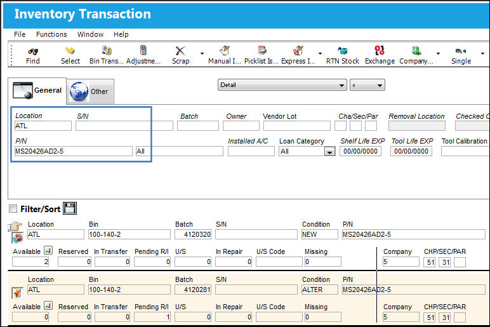Expand the arrow next to Single
490x327 pixels.
click(482, 53)
